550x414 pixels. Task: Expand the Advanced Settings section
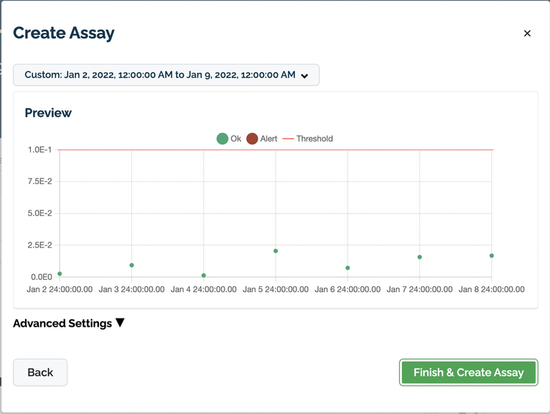tap(69, 323)
